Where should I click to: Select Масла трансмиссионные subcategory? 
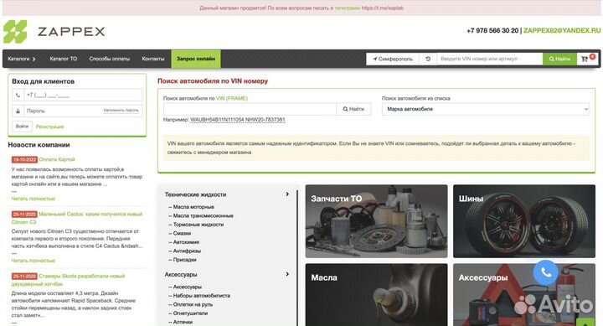point(203,215)
